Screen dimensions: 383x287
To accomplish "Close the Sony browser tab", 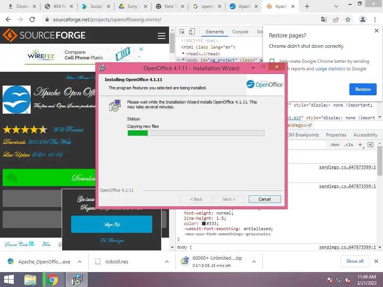I will [145, 6].
